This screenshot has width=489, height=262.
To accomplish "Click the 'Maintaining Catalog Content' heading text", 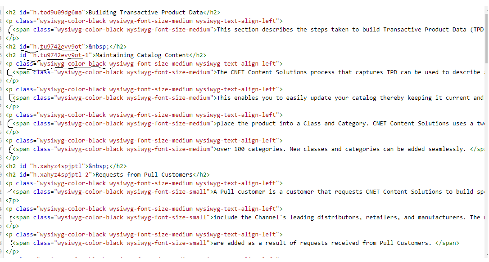I will coord(142,55).
